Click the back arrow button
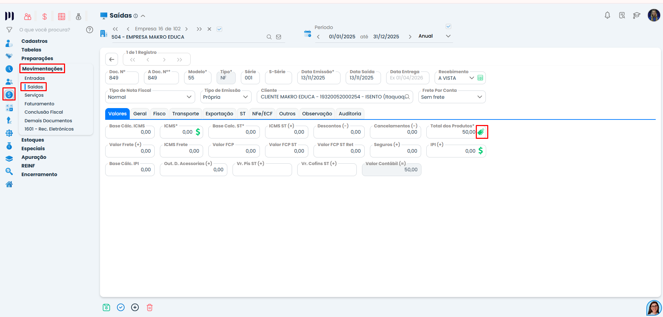663x317 pixels. pos(111,59)
